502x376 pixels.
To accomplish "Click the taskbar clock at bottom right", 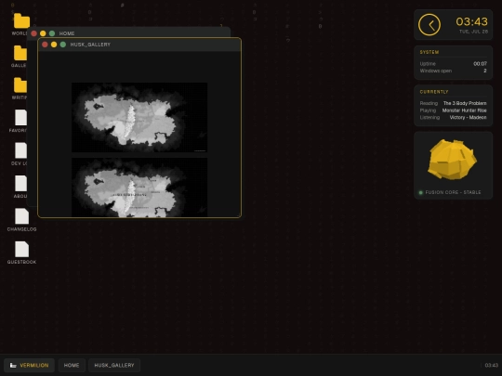I will point(492,365).
